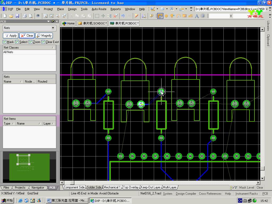Expand utility tools drawing dropdown arrow
The image size is (272, 204).
click(x=157, y=9)
